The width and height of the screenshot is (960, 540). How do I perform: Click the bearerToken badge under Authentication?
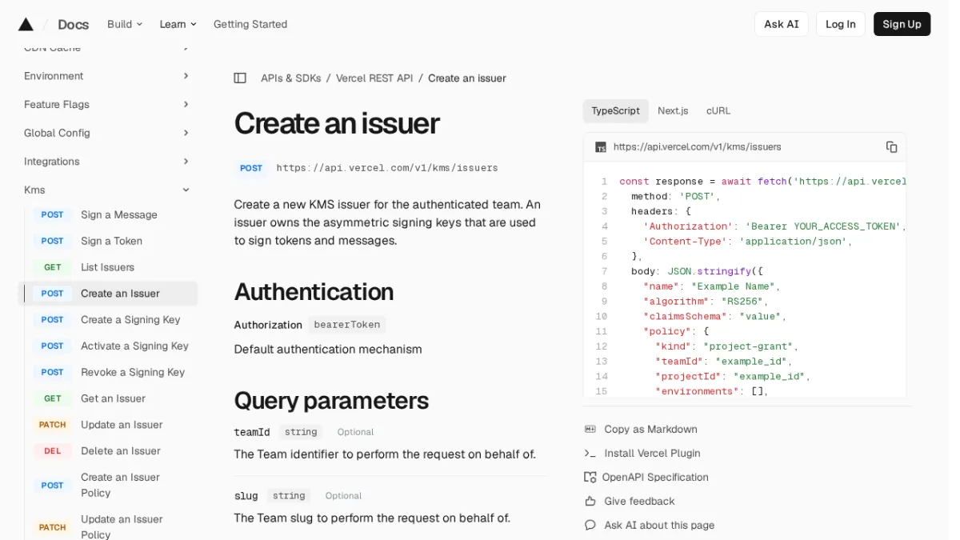point(346,325)
